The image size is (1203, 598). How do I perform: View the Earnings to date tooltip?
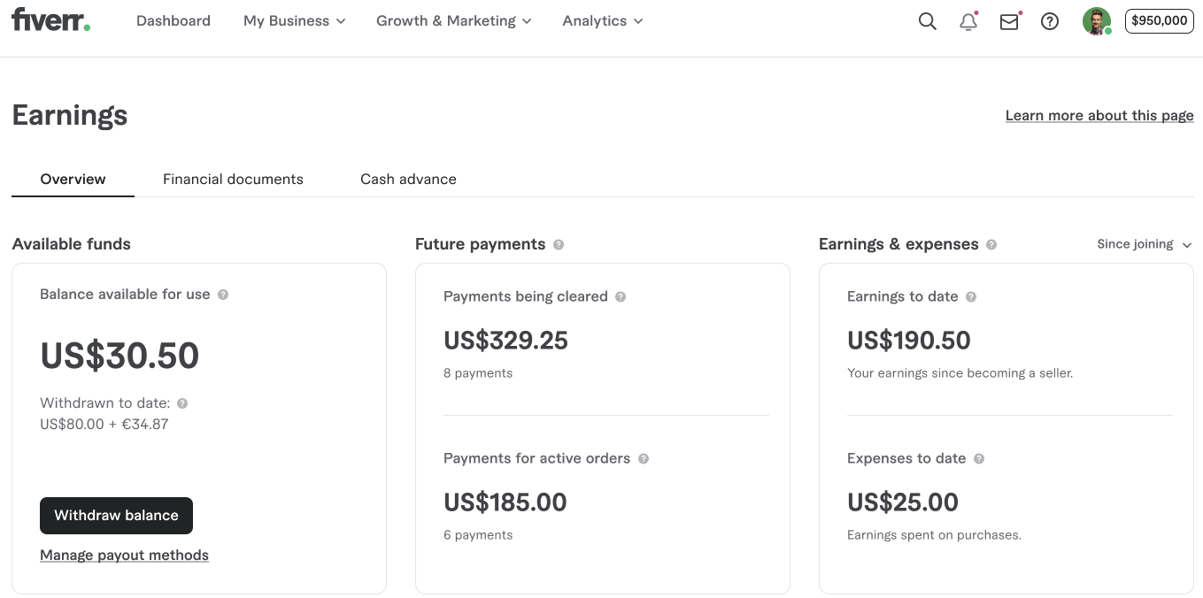point(971,296)
